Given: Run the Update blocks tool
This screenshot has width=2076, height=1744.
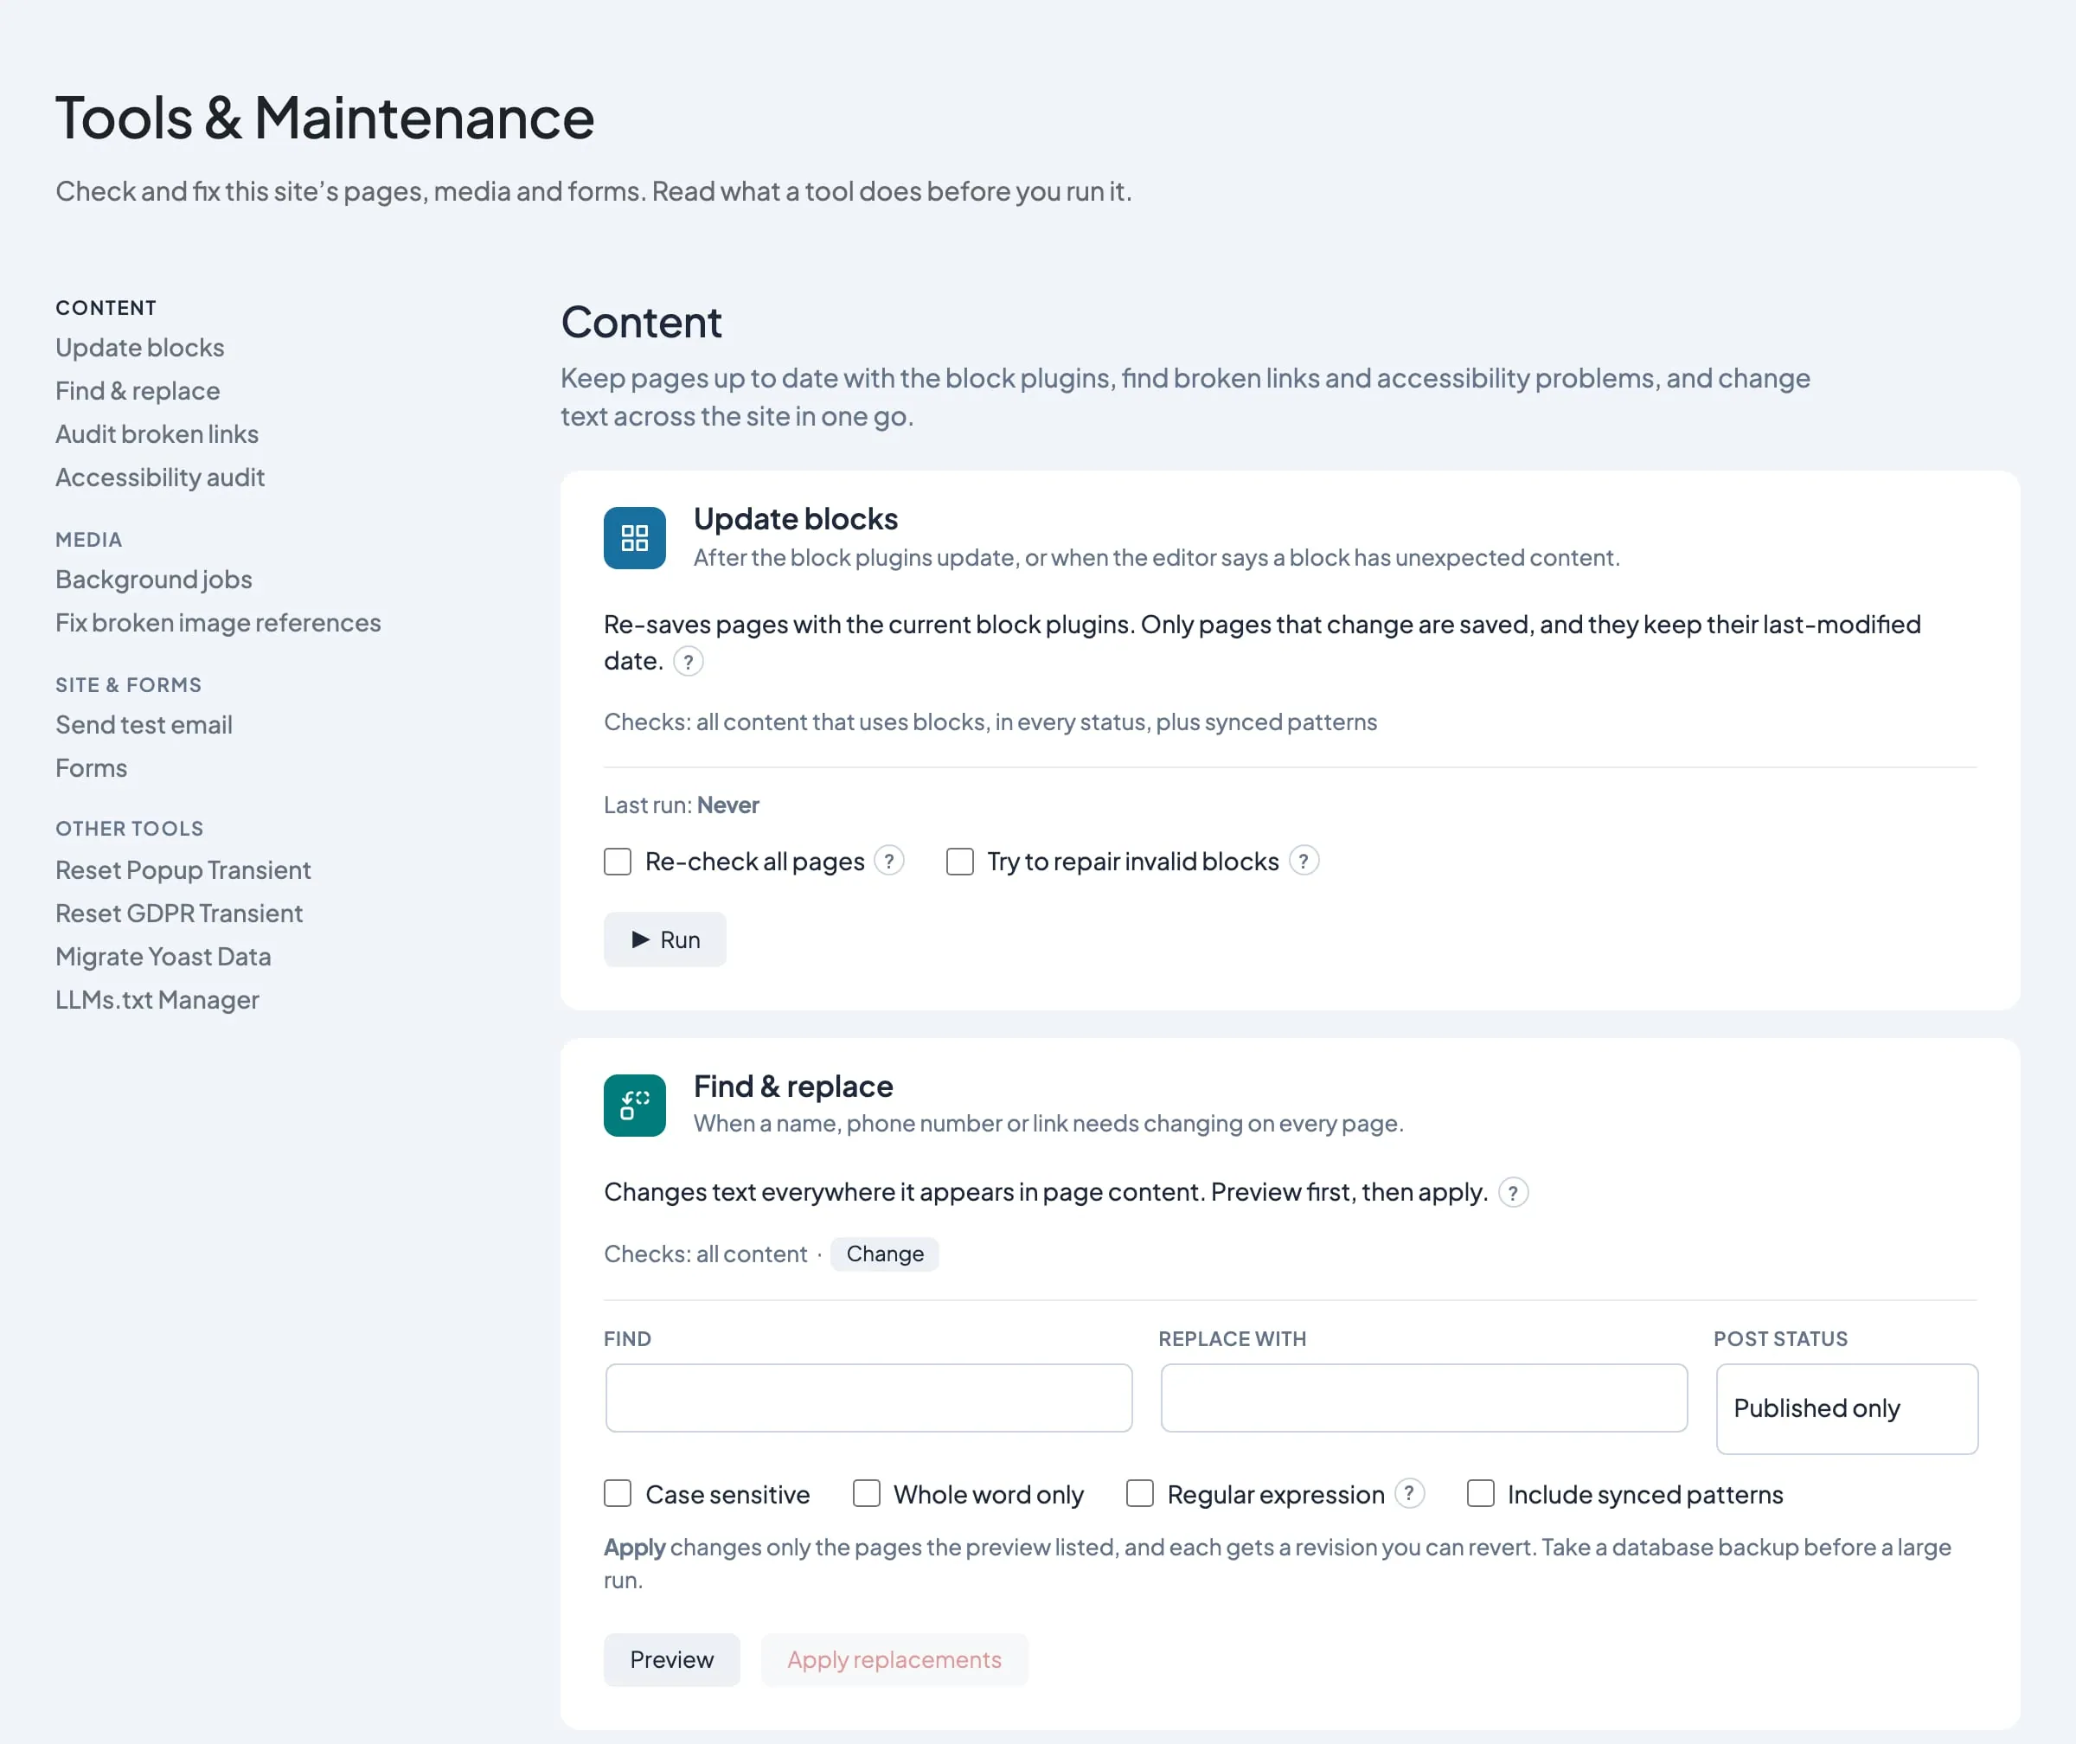Looking at the screenshot, I should (x=664, y=939).
